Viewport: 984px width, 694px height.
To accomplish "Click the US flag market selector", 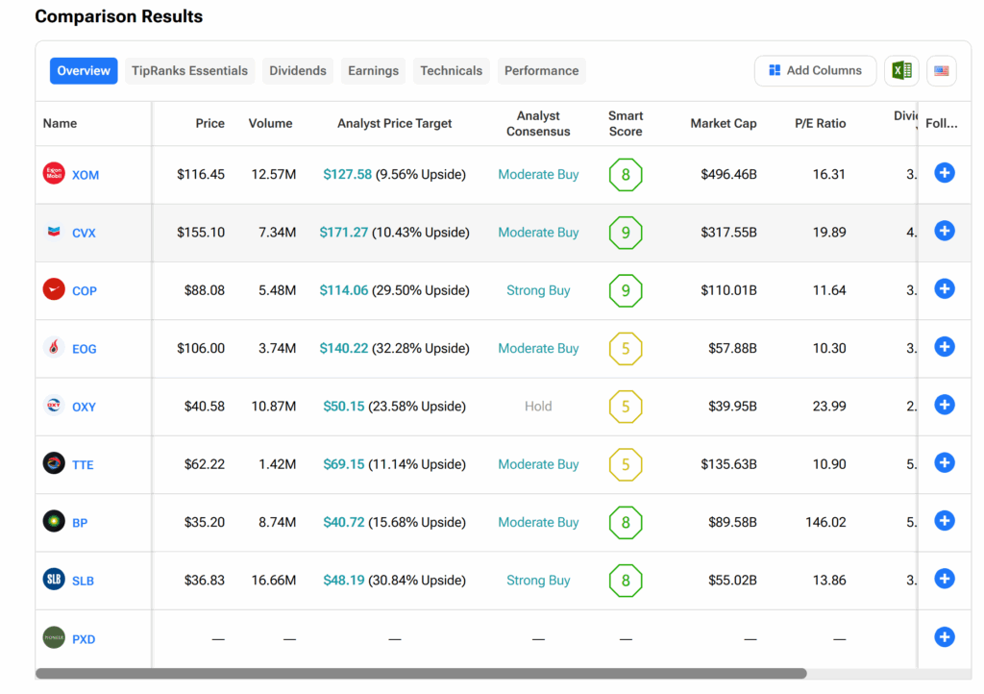I will pos(941,70).
